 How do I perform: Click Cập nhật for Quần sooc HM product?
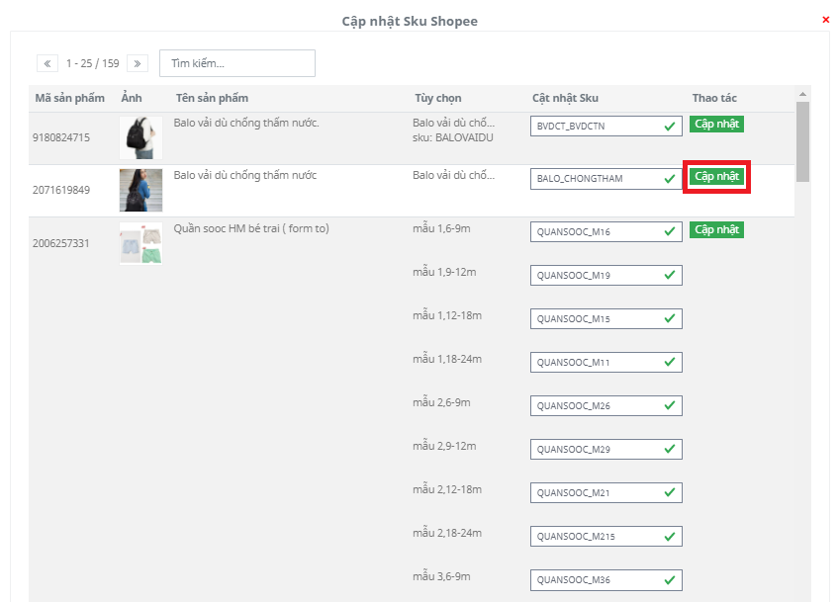[716, 230]
